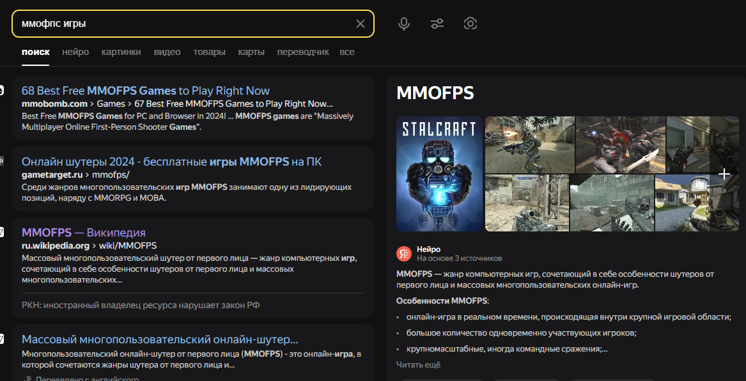Open "На основе 3 источников" sources
The image size is (746, 381).
coord(459,258)
